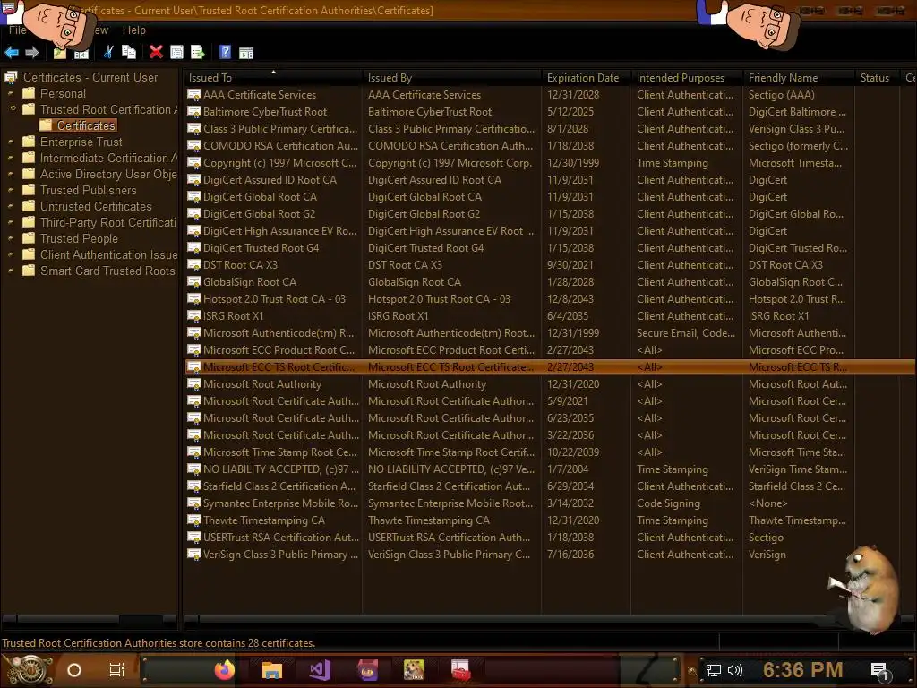Open Properties via the toolbar icon
Image resolution: width=917 pixels, height=688 pixels.
[176, 52]
